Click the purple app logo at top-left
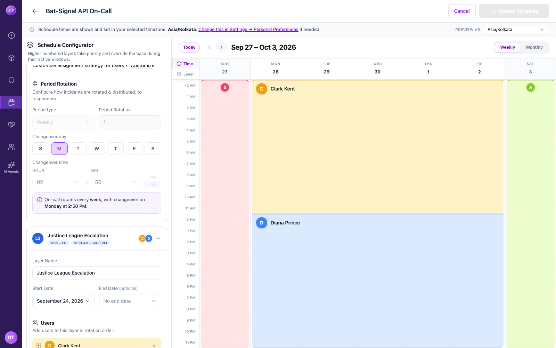This screenshot has height=348, width=556. tap(11, 10)
